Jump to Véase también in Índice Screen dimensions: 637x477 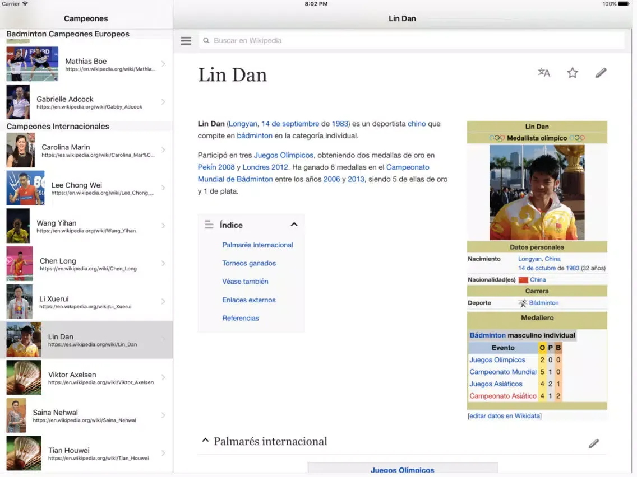(245, 282)
